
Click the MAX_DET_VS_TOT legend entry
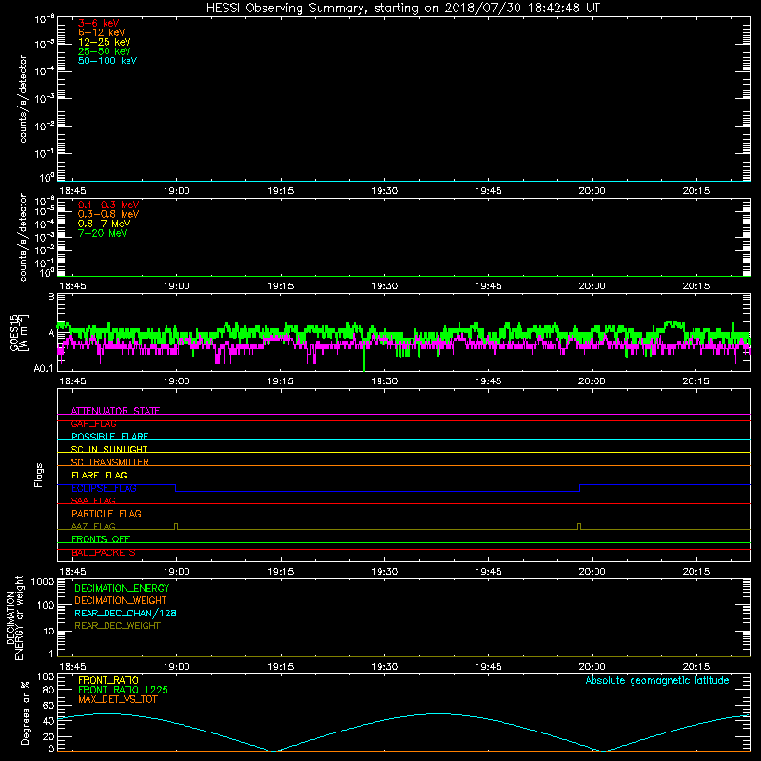click(x=117, y=699)
